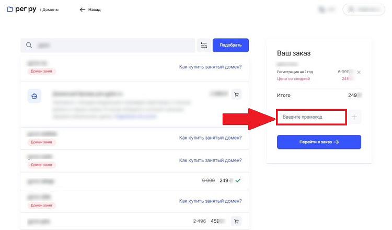Remove the domain from Ваш заказ
This screenshot has width=392, height=230.
point(359,72)
